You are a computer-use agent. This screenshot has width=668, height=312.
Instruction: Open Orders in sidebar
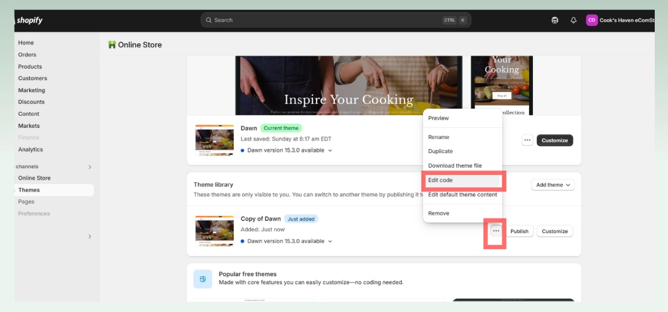[x=27, y=54]
